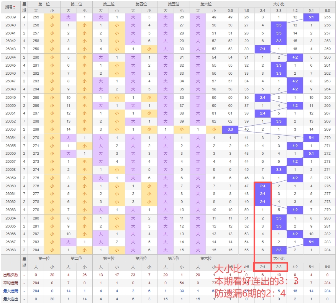Select highlighted 3:3 cell in row 26065
The image size is (336, 303).
pos(279,226)
